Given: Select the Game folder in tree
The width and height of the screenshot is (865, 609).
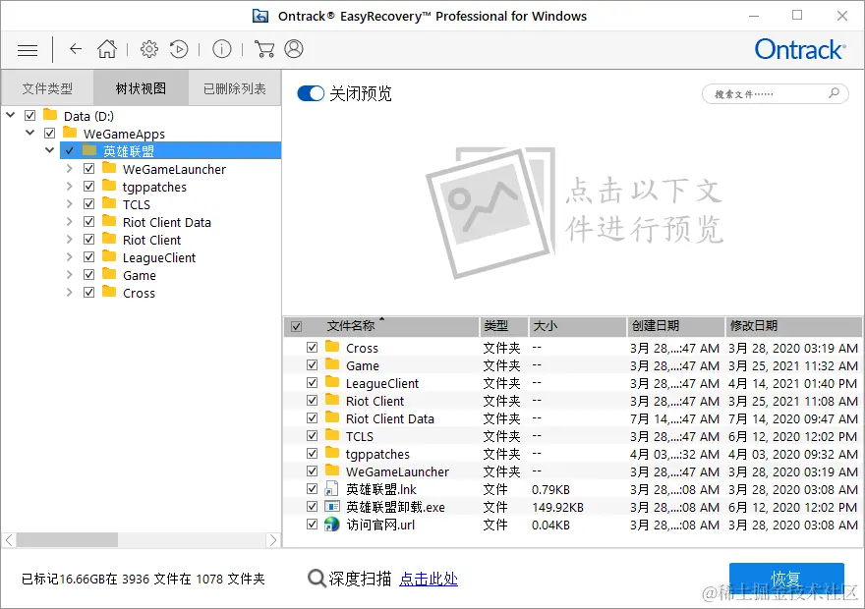Looking at the screenshot, I should pyautogui.click(x=139, y=276).
